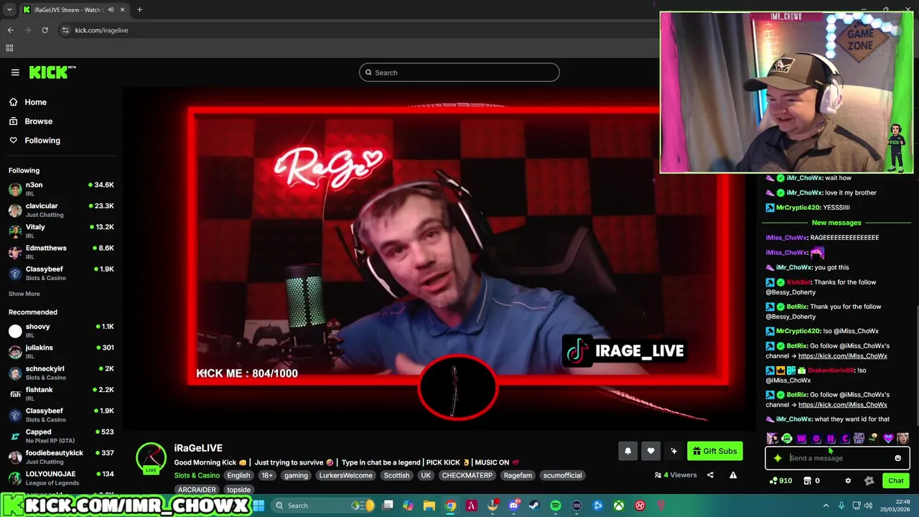Open shoovy recommended channel
Image resolution: width=919 pixels, height=517 pixels.
[x=61, y=330]
